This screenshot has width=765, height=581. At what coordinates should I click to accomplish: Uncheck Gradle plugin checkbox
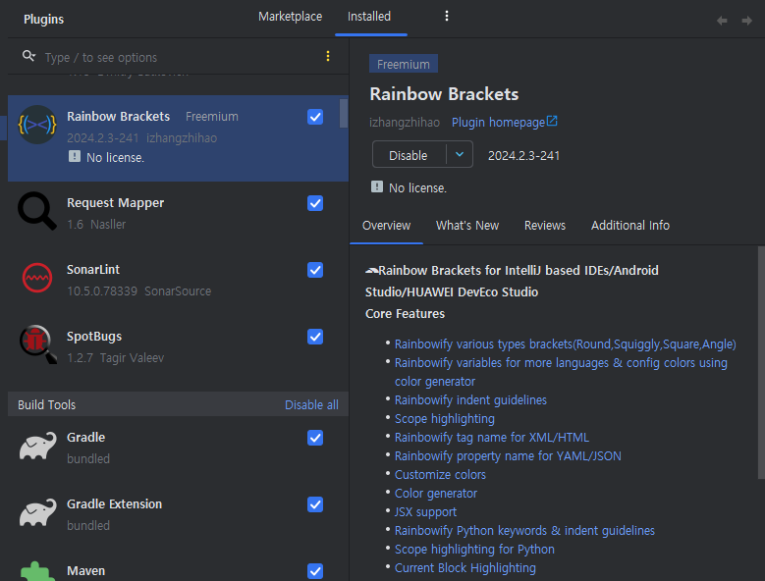pyautogui.click(x=315, y=438)
